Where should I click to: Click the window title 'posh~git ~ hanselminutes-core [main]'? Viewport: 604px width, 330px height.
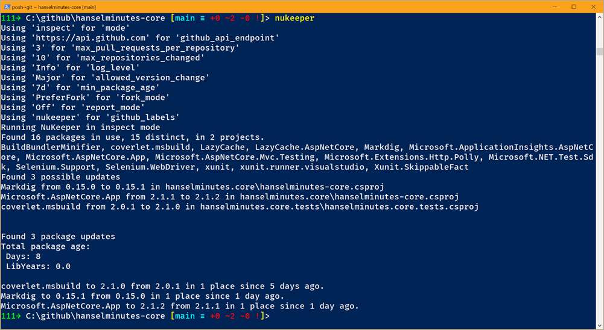[54, 7]
